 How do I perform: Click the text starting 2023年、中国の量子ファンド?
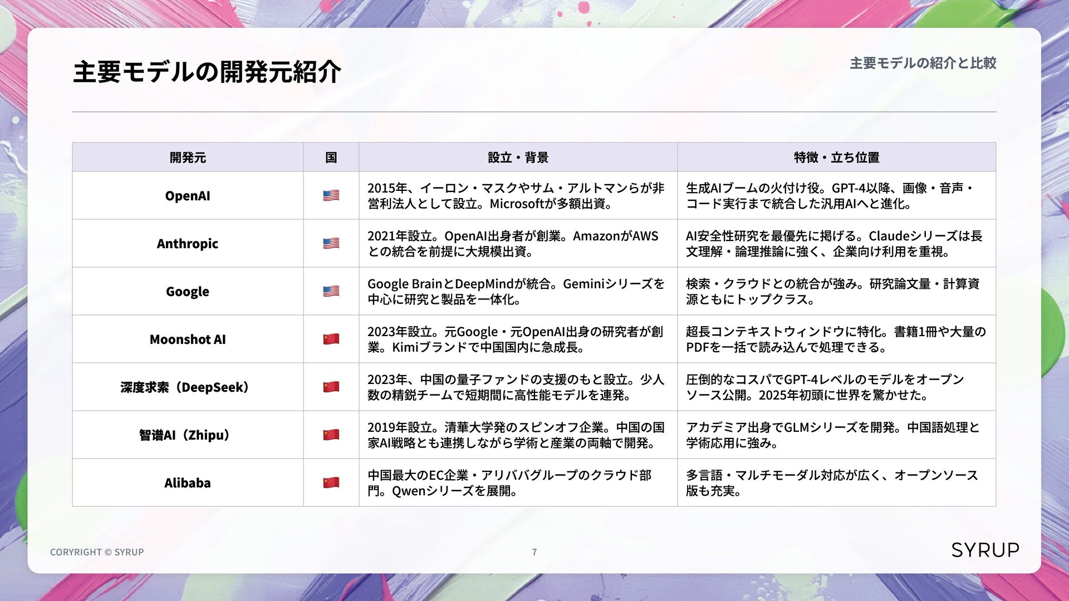tap(516, 387)
